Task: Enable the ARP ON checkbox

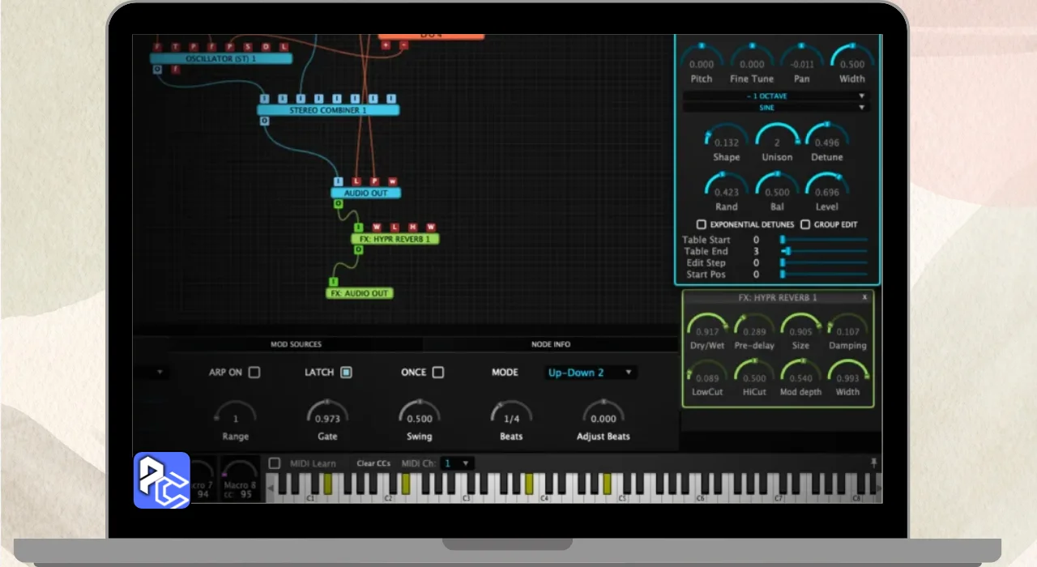Action: 254,373
